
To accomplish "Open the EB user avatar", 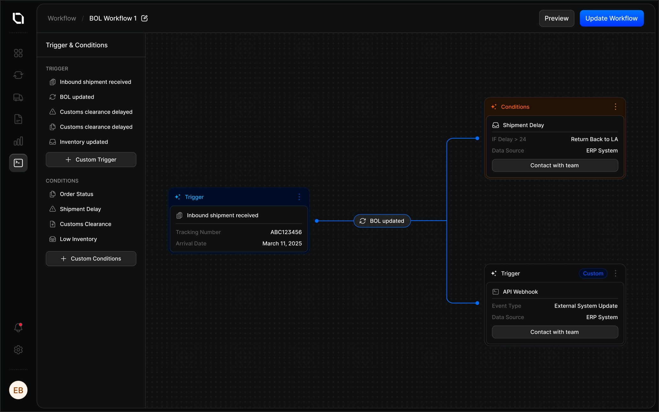I will (x=18, y=390).
